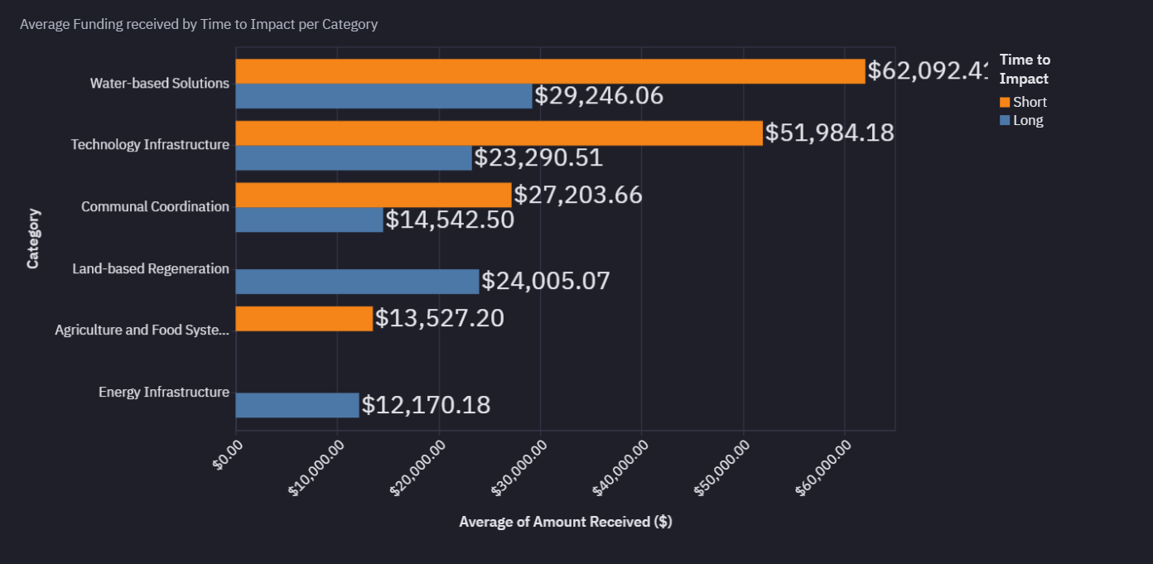Select the orange Communal Coordination bar
The height and width of the screenshot is (564, 1153).
(x=374, y=195)
